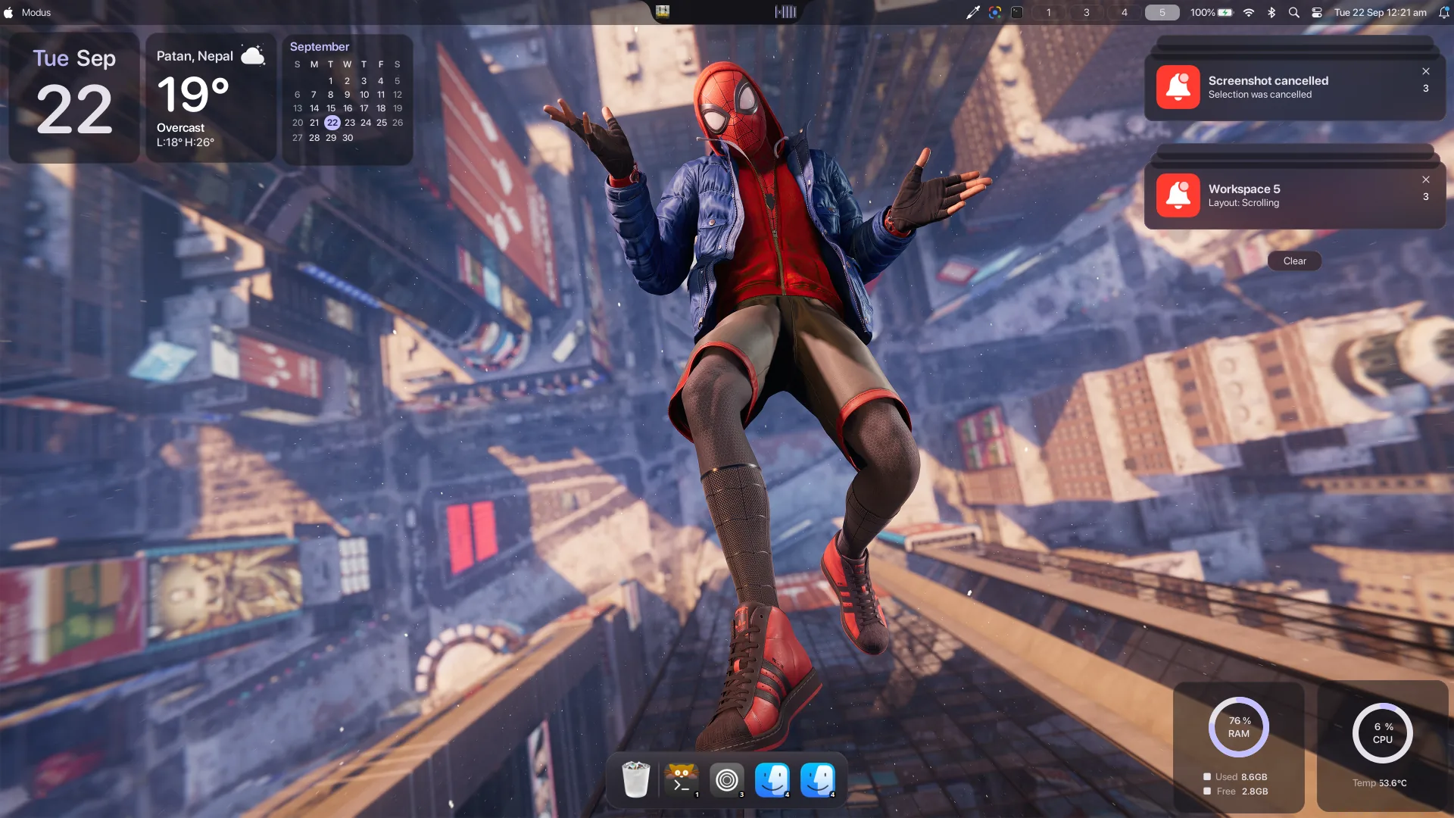Click the 6% CPU usage ring
1454x818 pixels.
tap(1383, 733)
